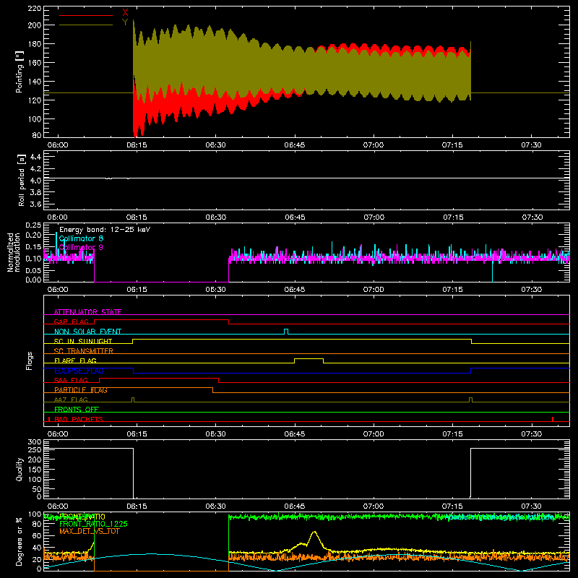Select the orange MAX_DET_VS_TOT legend entry
The height and width of the screenshot is (578, 578).
coord(90,531)
